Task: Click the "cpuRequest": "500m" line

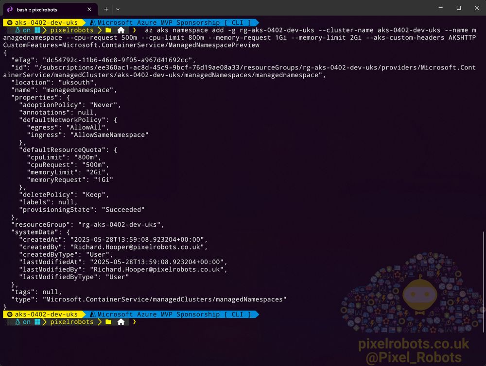Action: click(68, 165)
